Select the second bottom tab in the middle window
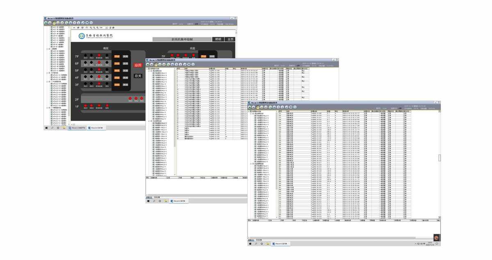Screen dimensions: 492x260 point(157,197)
